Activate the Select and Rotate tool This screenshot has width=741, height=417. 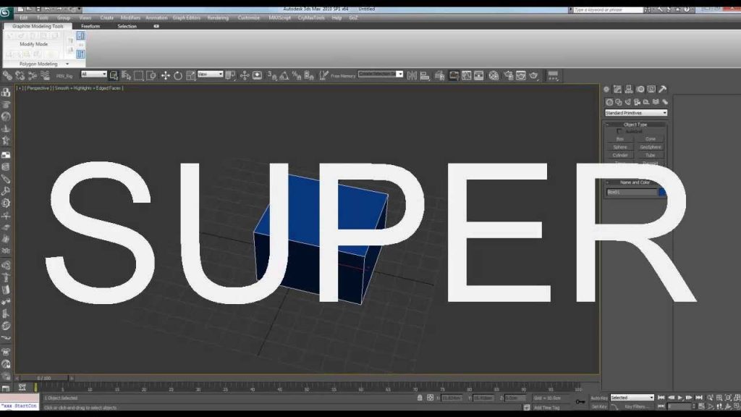(177, 75)
